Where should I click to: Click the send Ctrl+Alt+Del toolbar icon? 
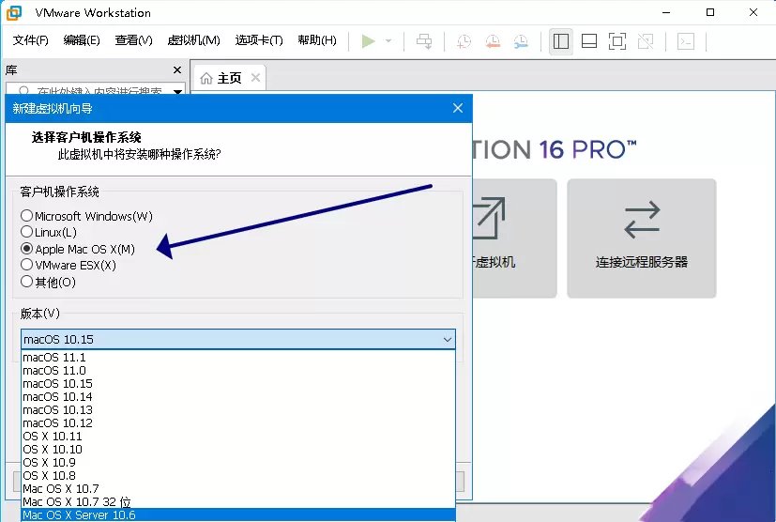(424, 41)
